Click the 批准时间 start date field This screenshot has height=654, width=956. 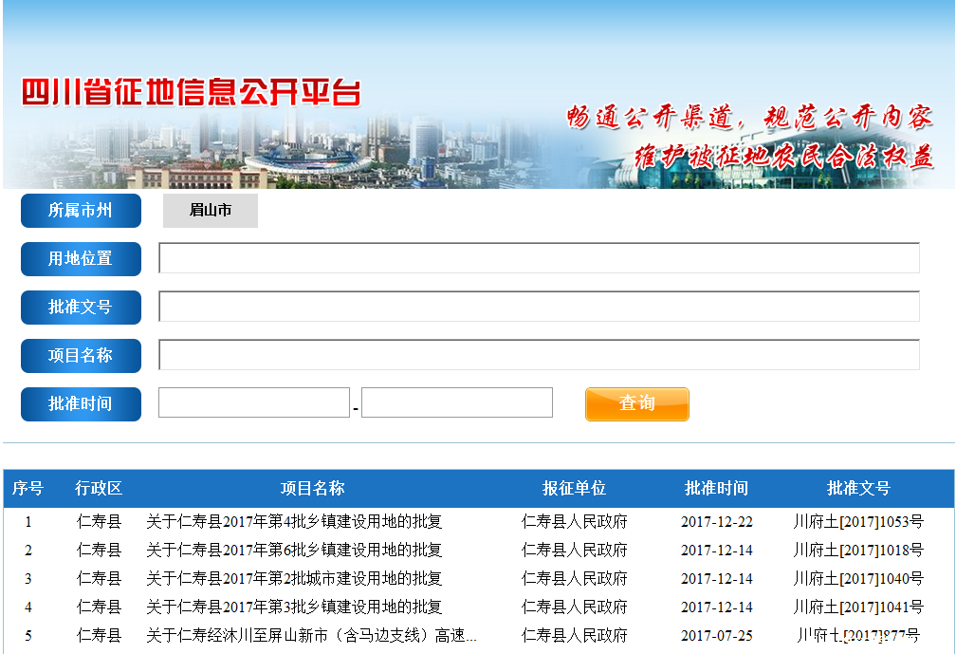tap(254, 402)
